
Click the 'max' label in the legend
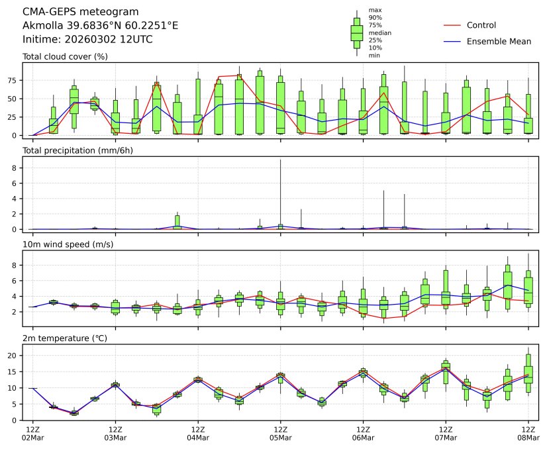[375, 11]
